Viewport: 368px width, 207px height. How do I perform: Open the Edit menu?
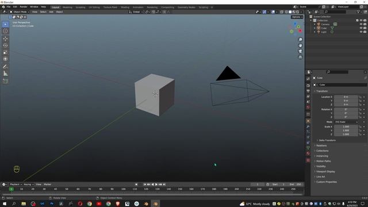(15, 7)
